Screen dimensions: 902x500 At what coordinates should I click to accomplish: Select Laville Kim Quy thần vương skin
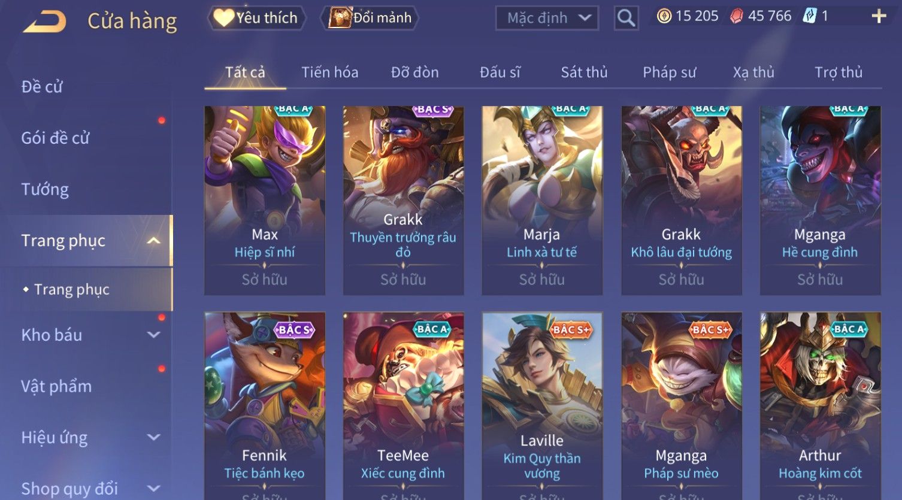pyautogui.click(x=542, y=406)
